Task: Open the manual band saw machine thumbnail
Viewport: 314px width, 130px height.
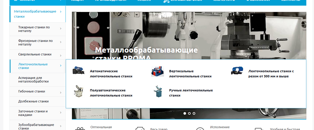Action: click(x=158, y=91)
